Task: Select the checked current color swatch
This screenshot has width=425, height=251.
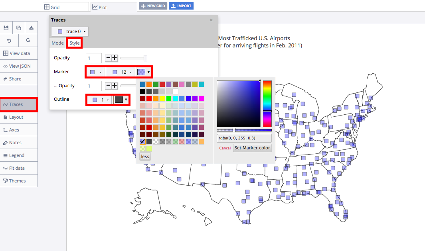Action: coord(142,141)
